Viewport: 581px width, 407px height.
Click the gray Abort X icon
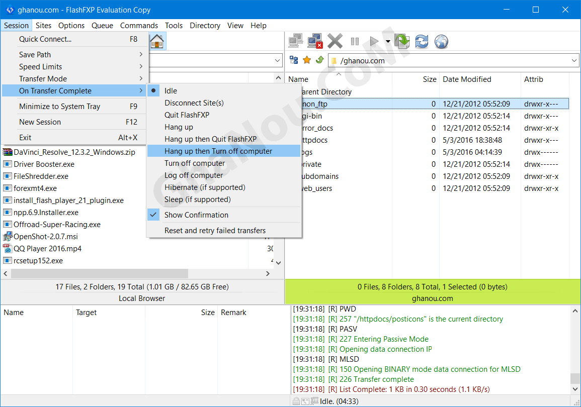tap(335, 41)
